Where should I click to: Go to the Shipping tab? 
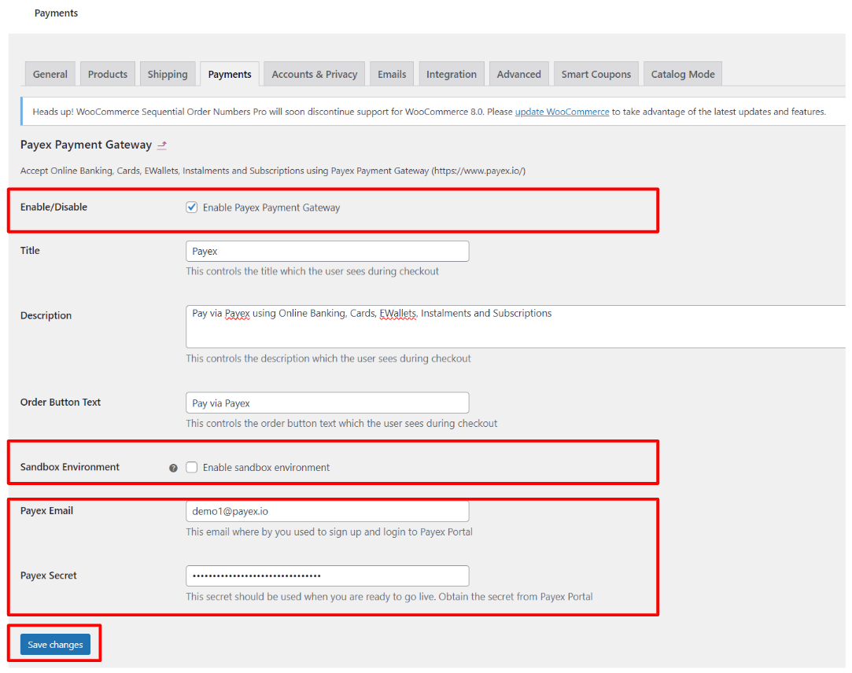(168, 75)
